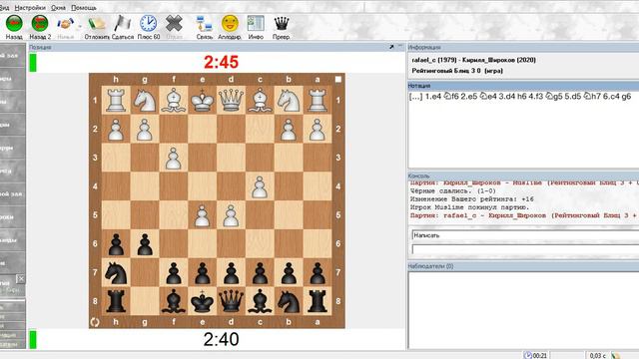
Task: Click the white side-to-move square indicator
Action: (338, 80)
